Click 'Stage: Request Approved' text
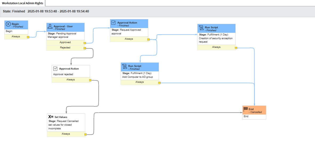 [x=126, y=30]
